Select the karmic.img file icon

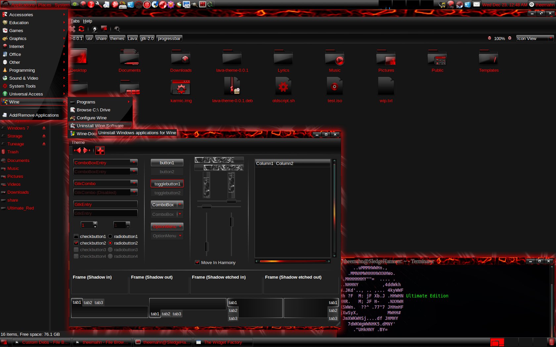(181, 87)
